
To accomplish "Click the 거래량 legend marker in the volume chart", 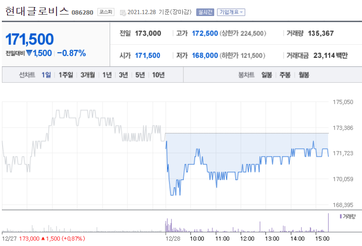I will [341, 216].
